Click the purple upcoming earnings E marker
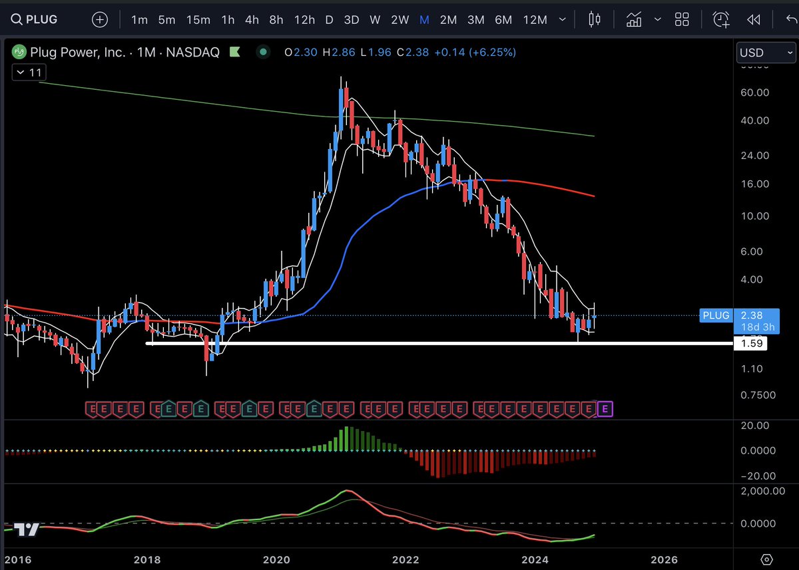This screenshot has height=570, width=799. click(605, 409)
